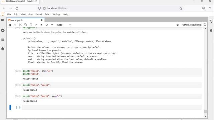This screenshot has height=120, width=214.
Task: Open the Kernel menu
Action: [x=39, y=14]
